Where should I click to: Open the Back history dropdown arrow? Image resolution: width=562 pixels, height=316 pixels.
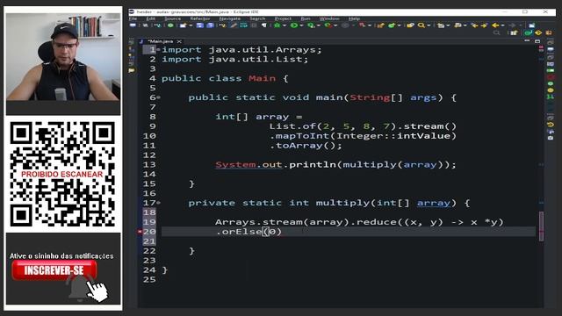[502, 25]
